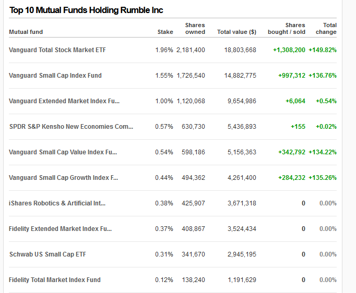Select Vanguard Extended Market Index Fu... row name

click(x=64, y=101)
